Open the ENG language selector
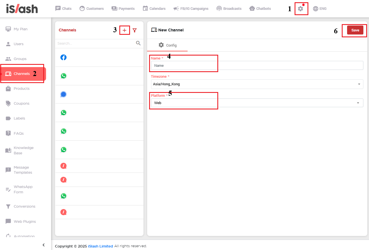369x250 pixels. pyautogui.click(x=323, y=9)
